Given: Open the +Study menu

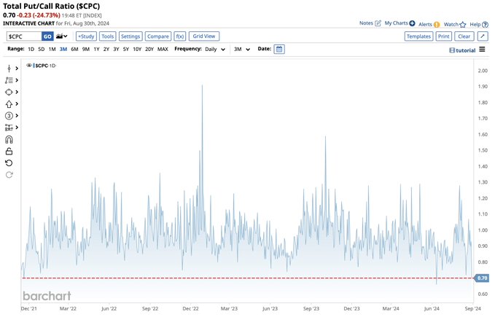Looking at the screenshot, I should (86, 36).
